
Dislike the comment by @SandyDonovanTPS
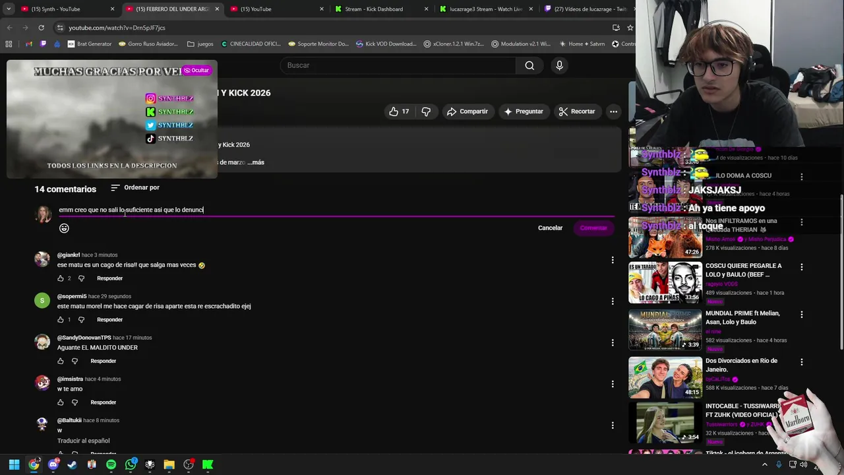(75, 362)
